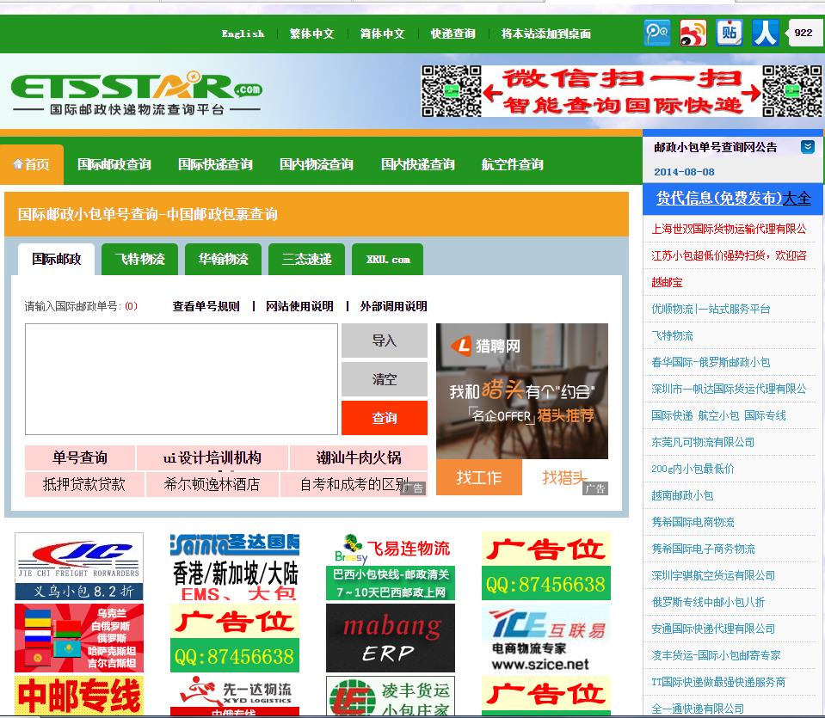Open 东莞凡可物流有限公司 listing

pos(703,442)
